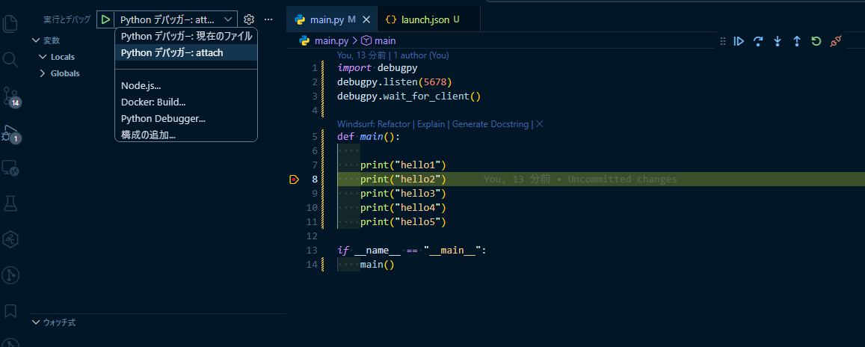Close the main.py editor tab
This screenshot has width=865, height=347.
(366, 19)
